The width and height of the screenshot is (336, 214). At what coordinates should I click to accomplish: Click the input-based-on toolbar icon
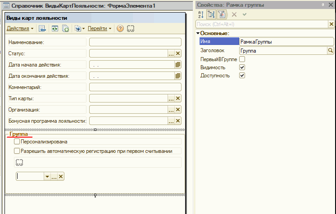78,28
